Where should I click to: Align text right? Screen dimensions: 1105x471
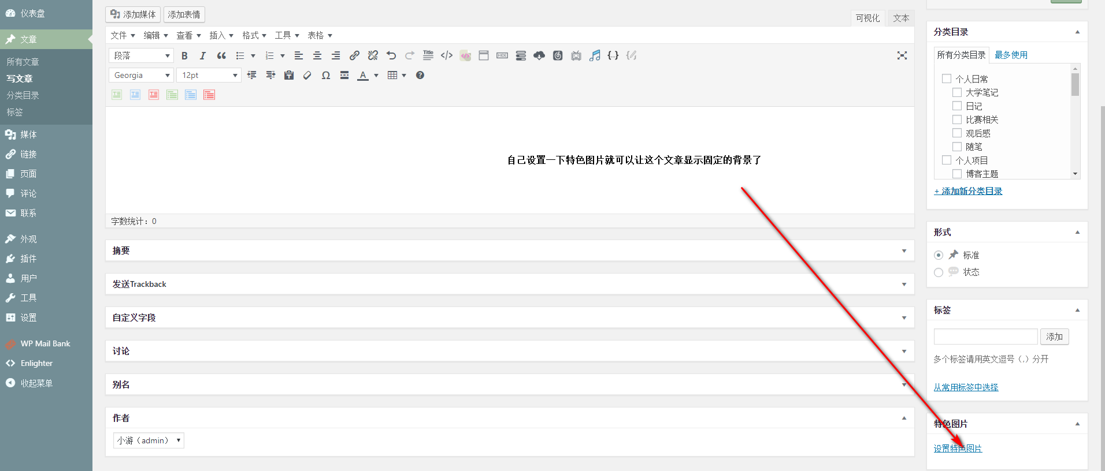pyautogui.click(x=336, y=55)
